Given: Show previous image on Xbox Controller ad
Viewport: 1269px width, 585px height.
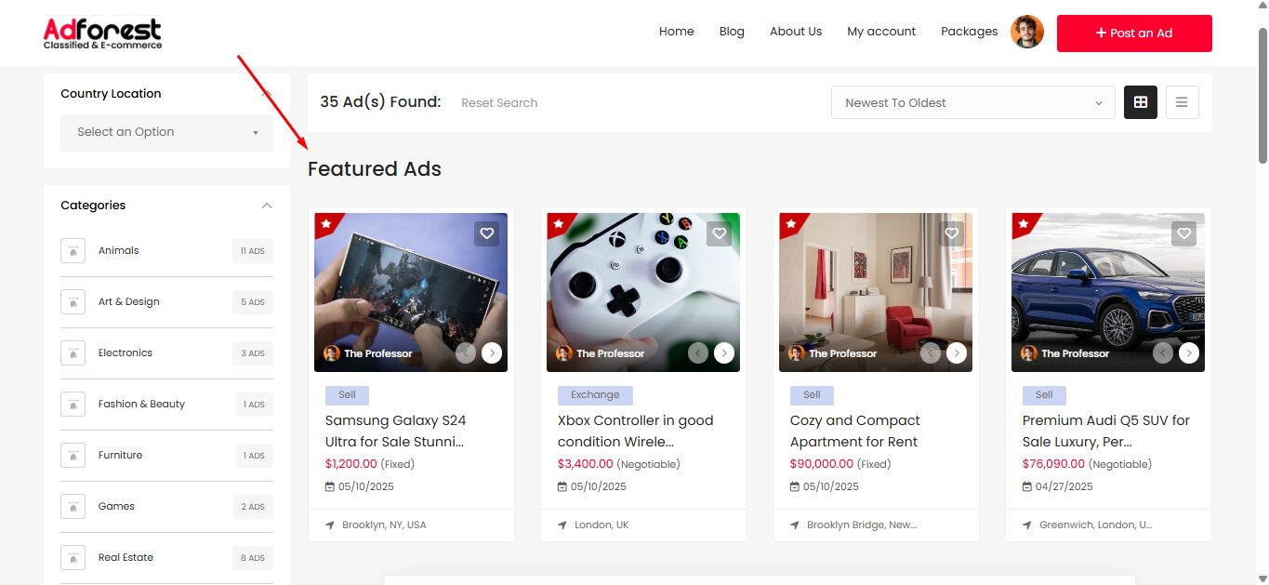Looking at the screenshot, I should [x=697, y=352].
